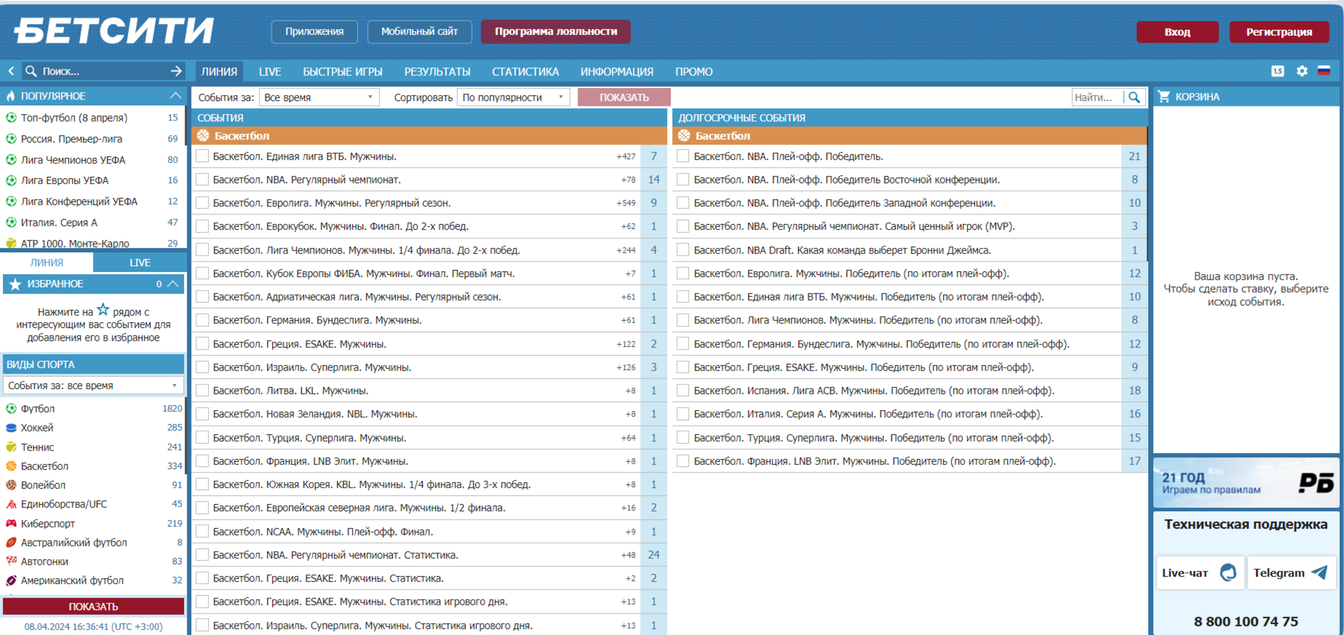Collapse the Популярное section chevron
This screenshot has width=1344, height=635.
(x=175, y=96)
